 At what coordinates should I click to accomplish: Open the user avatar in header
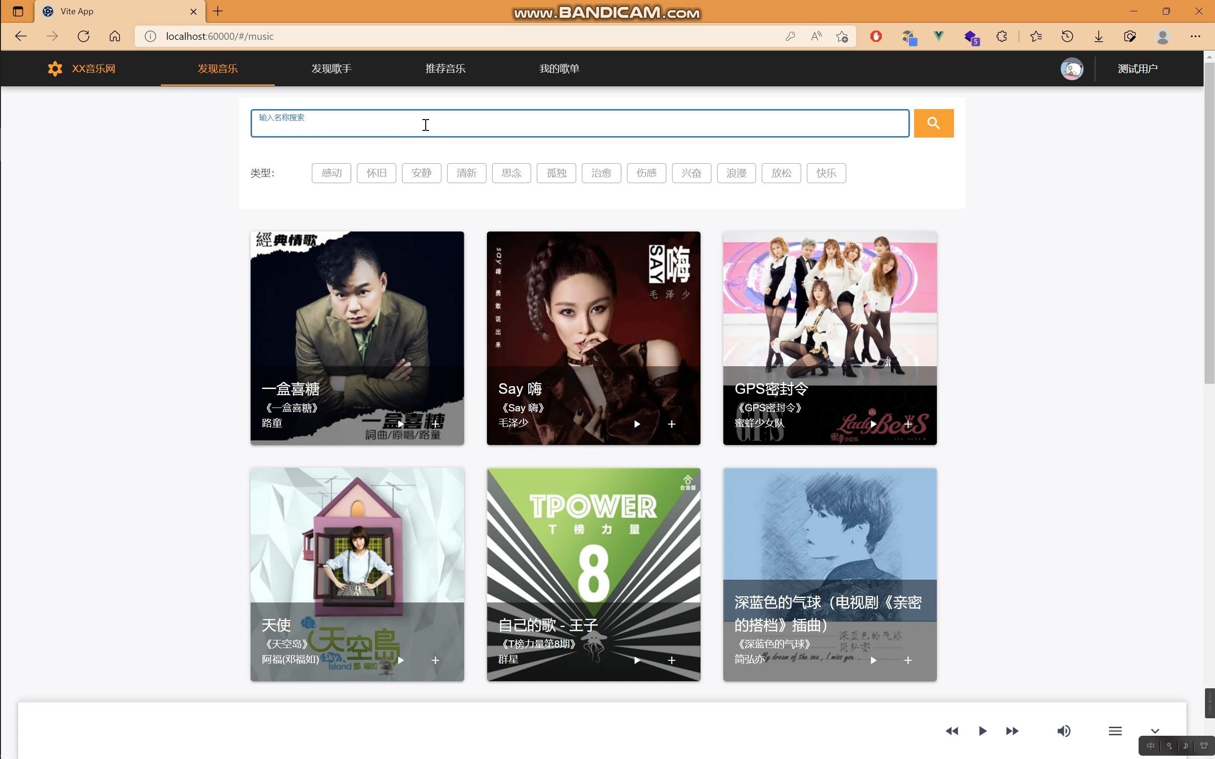coord(1071,69)
